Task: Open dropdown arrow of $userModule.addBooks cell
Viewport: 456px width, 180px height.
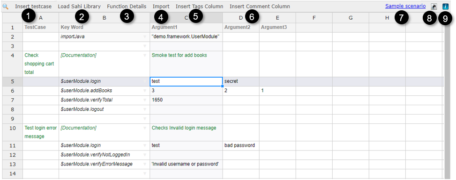Action: (145, 91)
